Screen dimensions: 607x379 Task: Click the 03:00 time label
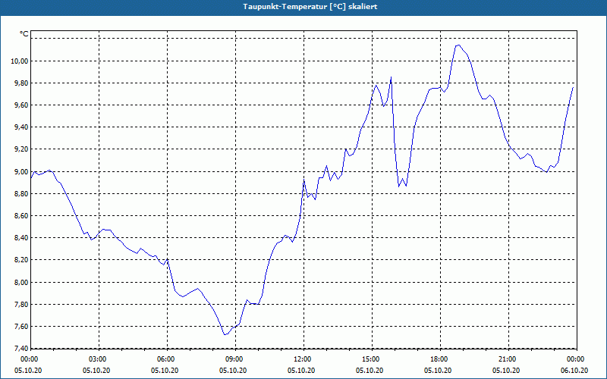[x=99, y=359]
